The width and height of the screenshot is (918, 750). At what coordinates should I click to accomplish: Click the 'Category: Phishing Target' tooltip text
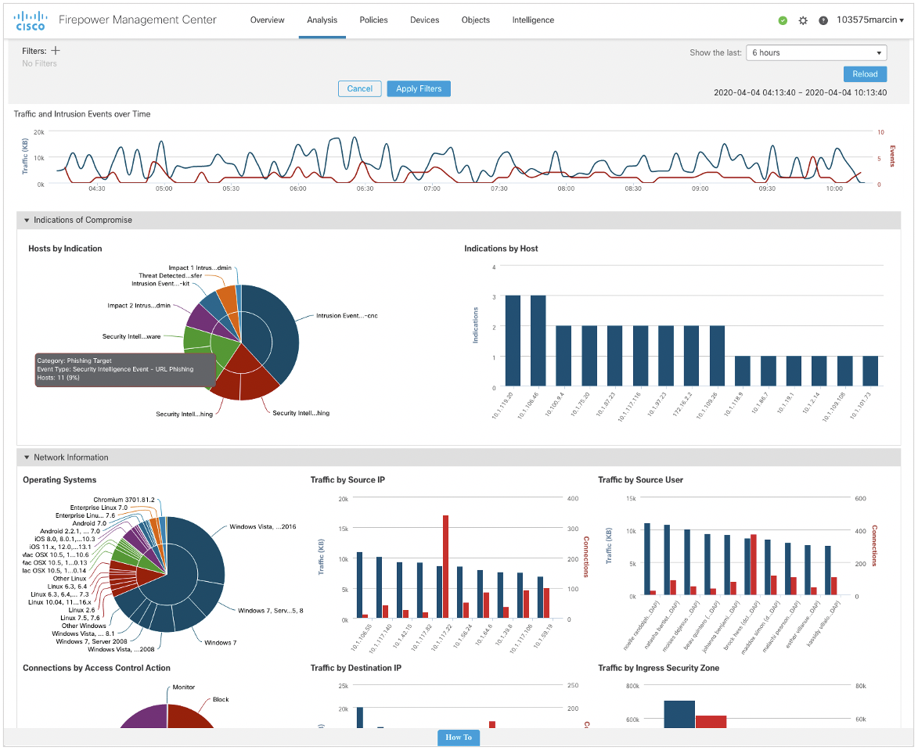[74, 361]
